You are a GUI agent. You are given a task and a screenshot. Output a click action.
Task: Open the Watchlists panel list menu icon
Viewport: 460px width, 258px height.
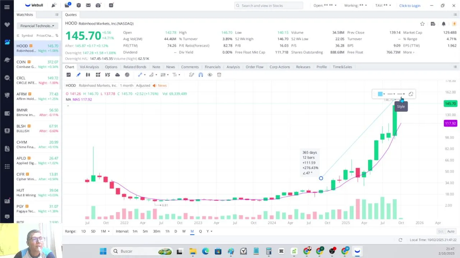pyautogui.click(x=57, y=15)
